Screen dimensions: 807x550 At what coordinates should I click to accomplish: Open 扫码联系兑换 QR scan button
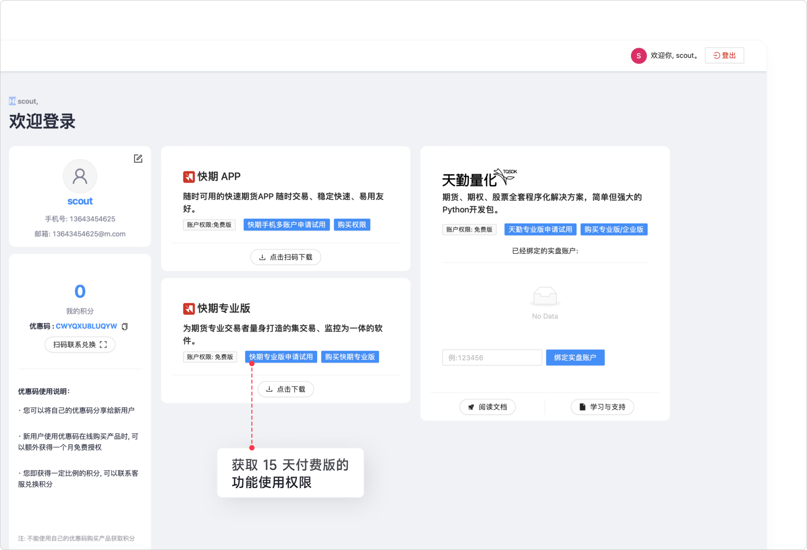[x=80, y=345]
